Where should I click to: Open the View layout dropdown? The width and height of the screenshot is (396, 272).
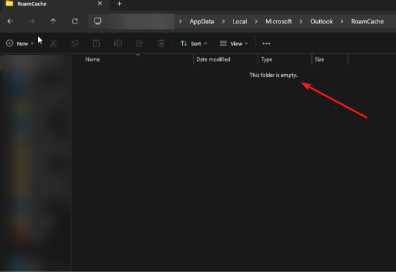click(x=234, y=44)
